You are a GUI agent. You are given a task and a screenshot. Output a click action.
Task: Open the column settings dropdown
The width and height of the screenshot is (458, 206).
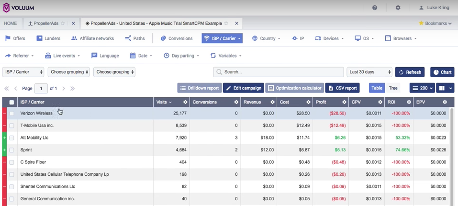pos(445,88)
